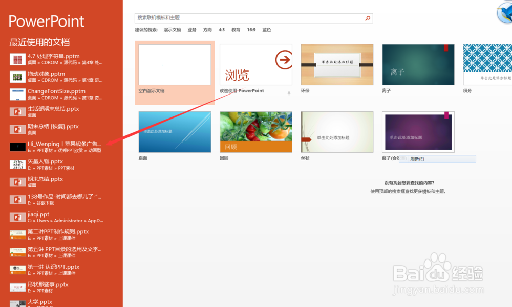Click the PowerPoint icon of jiaqi.ppt
Screen dimensions: 512x307
17,218
